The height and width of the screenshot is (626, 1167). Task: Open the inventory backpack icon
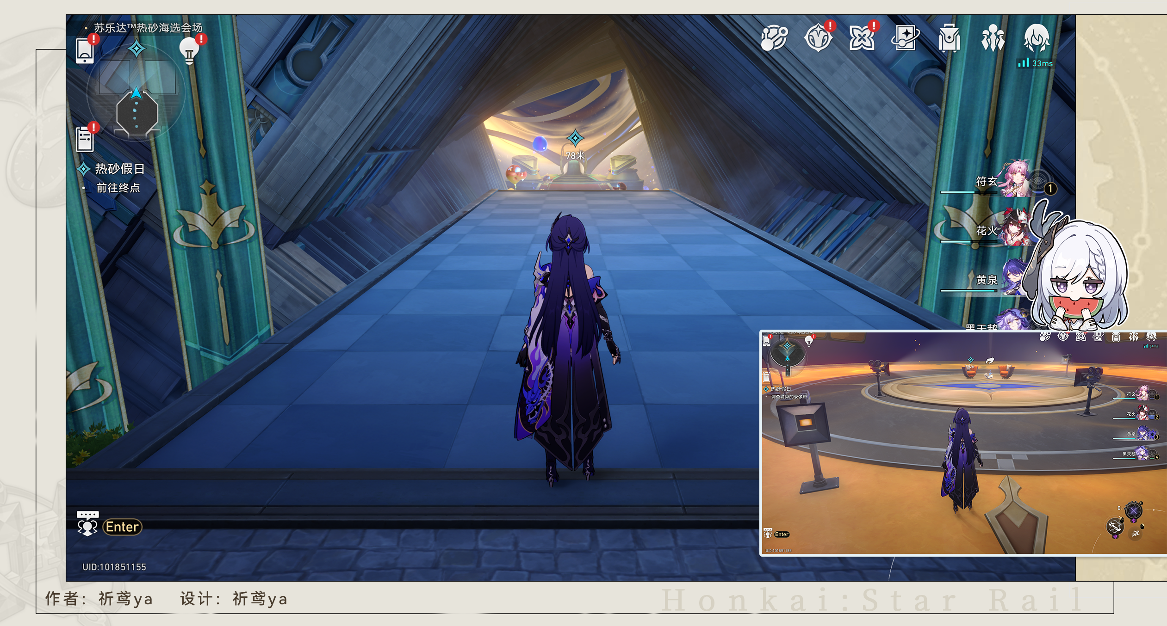click(x=949, y=38)
